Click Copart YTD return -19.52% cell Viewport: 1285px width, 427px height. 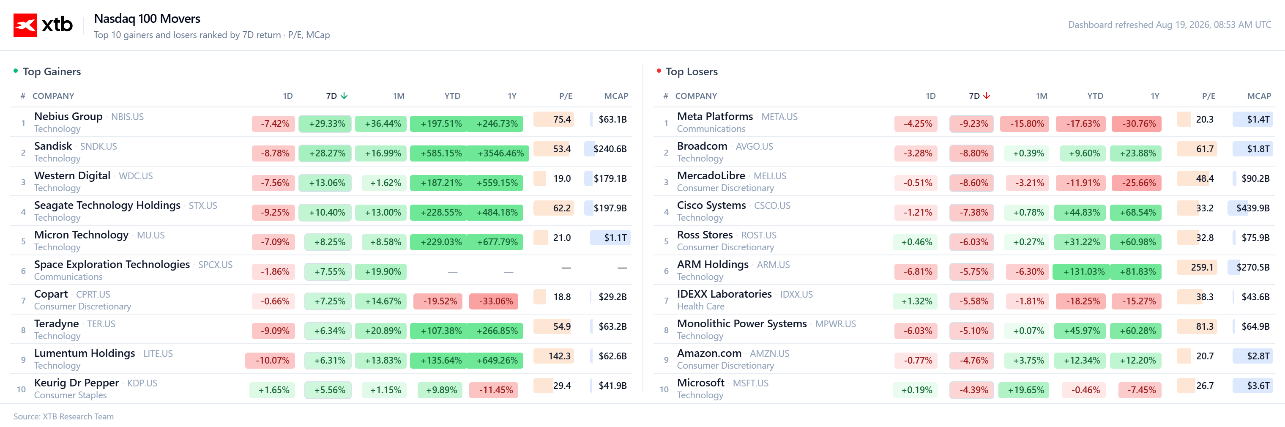(x=438, y=301)
